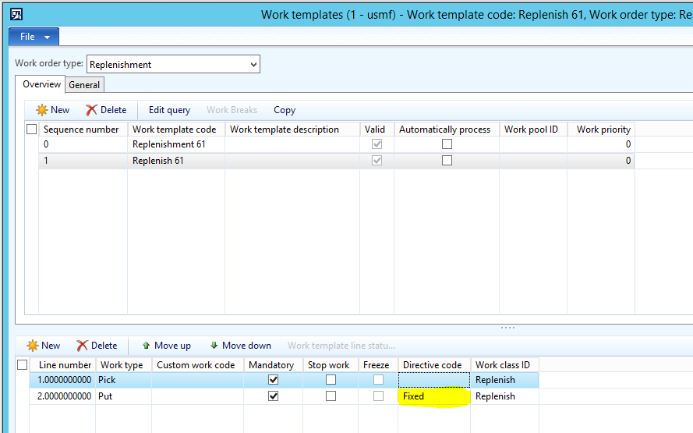Open the Work order type combo box
The width and height of the screenshot is (693, 433).
(173, 64)
